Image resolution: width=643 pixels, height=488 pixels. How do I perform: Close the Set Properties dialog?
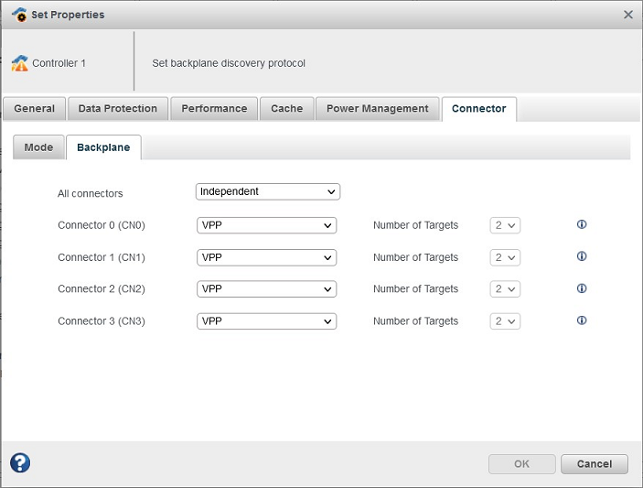[627, 15]
